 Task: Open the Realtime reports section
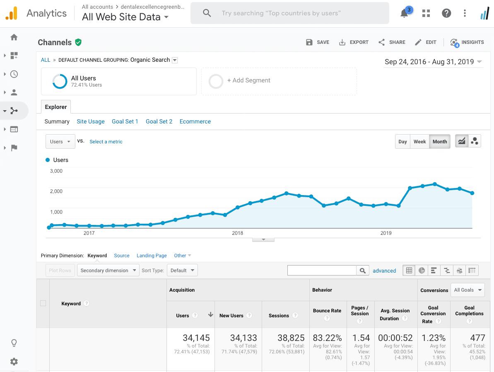(x=14, y=74)
